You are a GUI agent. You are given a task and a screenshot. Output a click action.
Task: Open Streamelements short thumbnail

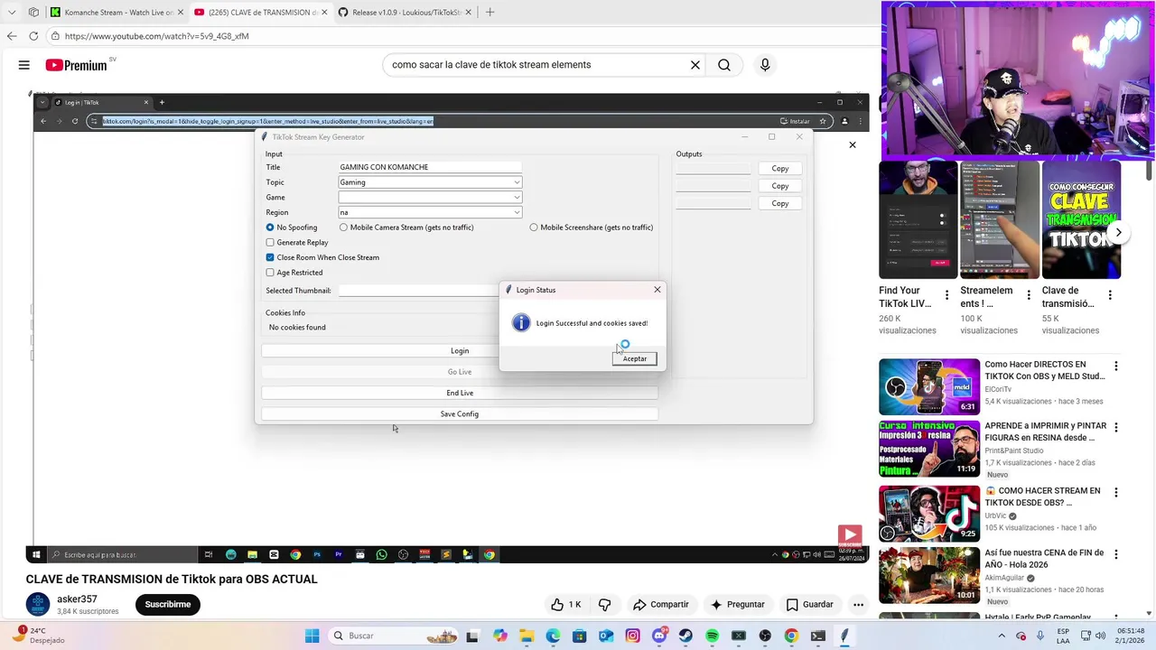click(x=1000, y=219)
